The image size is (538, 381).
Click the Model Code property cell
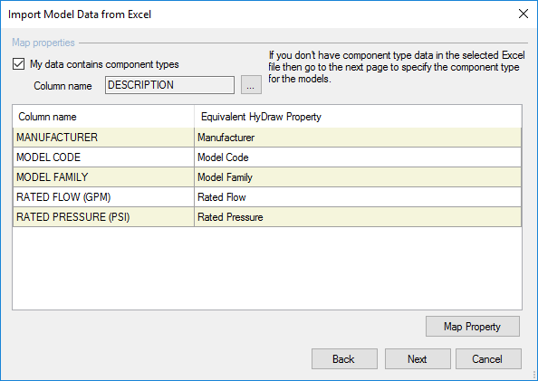(358, 157)
